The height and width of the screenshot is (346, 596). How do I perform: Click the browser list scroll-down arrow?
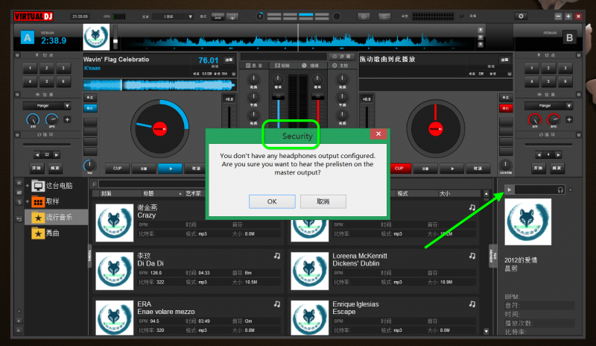click(x=486, y=331)
